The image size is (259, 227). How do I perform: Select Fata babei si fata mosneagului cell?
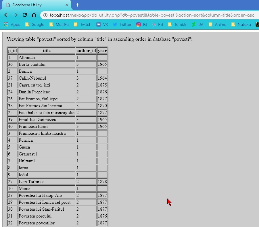47,113
